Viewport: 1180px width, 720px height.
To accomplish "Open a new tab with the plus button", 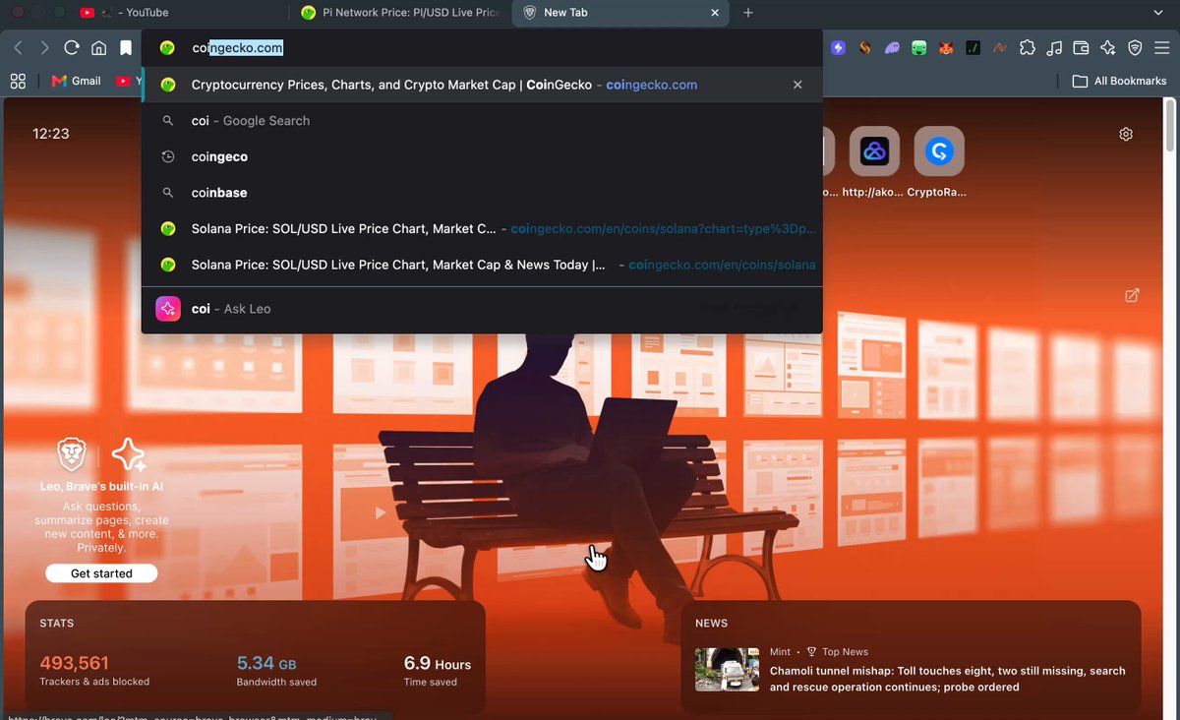I will (x=748, y=13).
